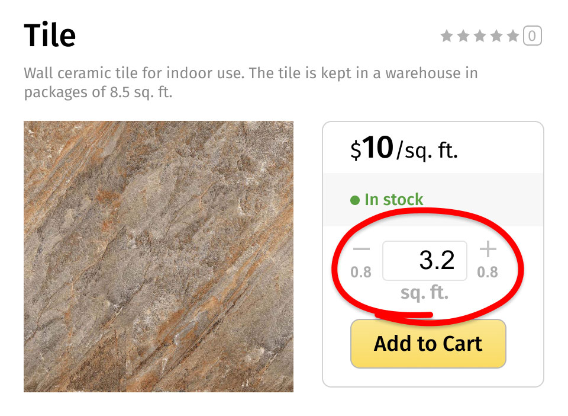Click the 0.8 label under the minus

click(x=361, y=273)
